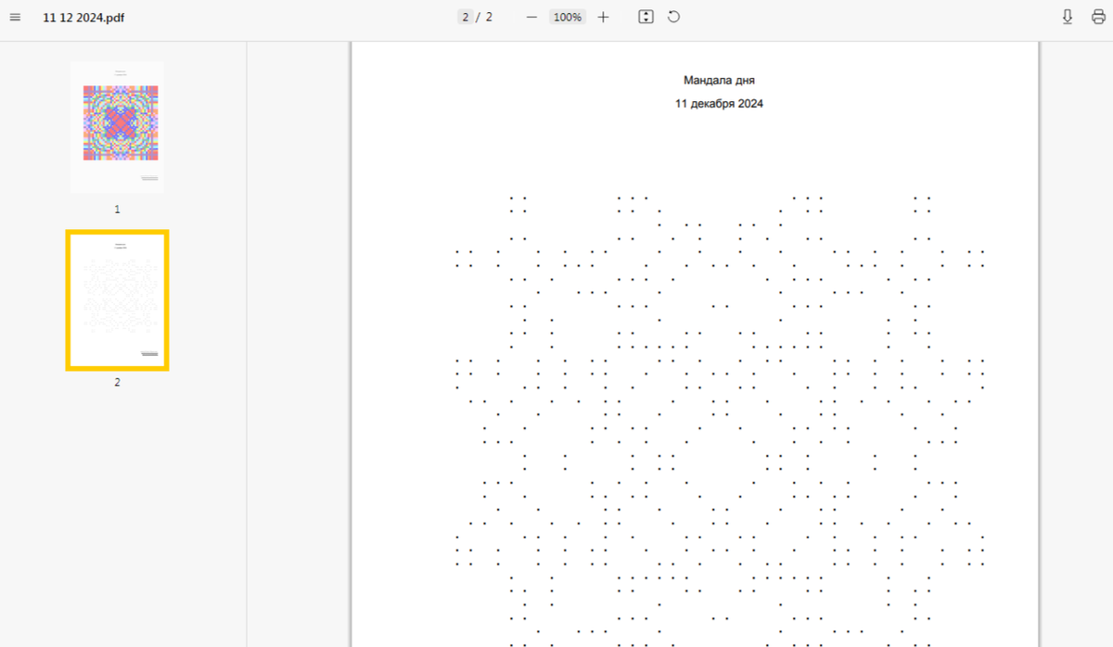This screenshot has width=1113, height=647.
Task: Click the fit to page icon
Action: point(646,17)
